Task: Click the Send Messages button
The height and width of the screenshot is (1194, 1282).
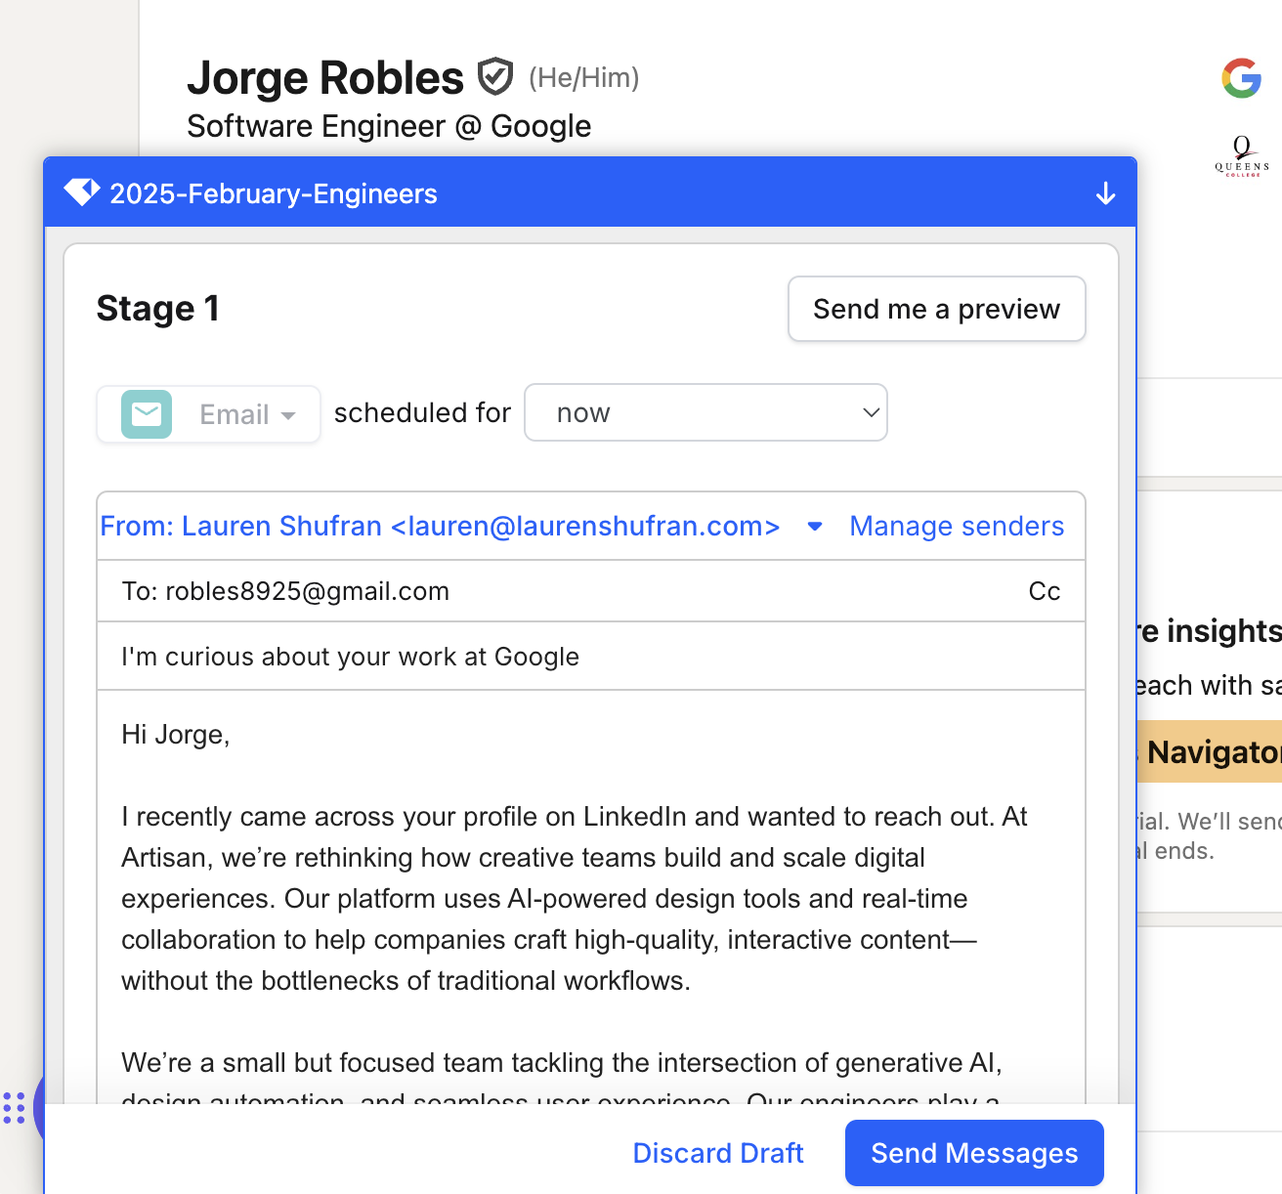Action: tap(974, 1153)
